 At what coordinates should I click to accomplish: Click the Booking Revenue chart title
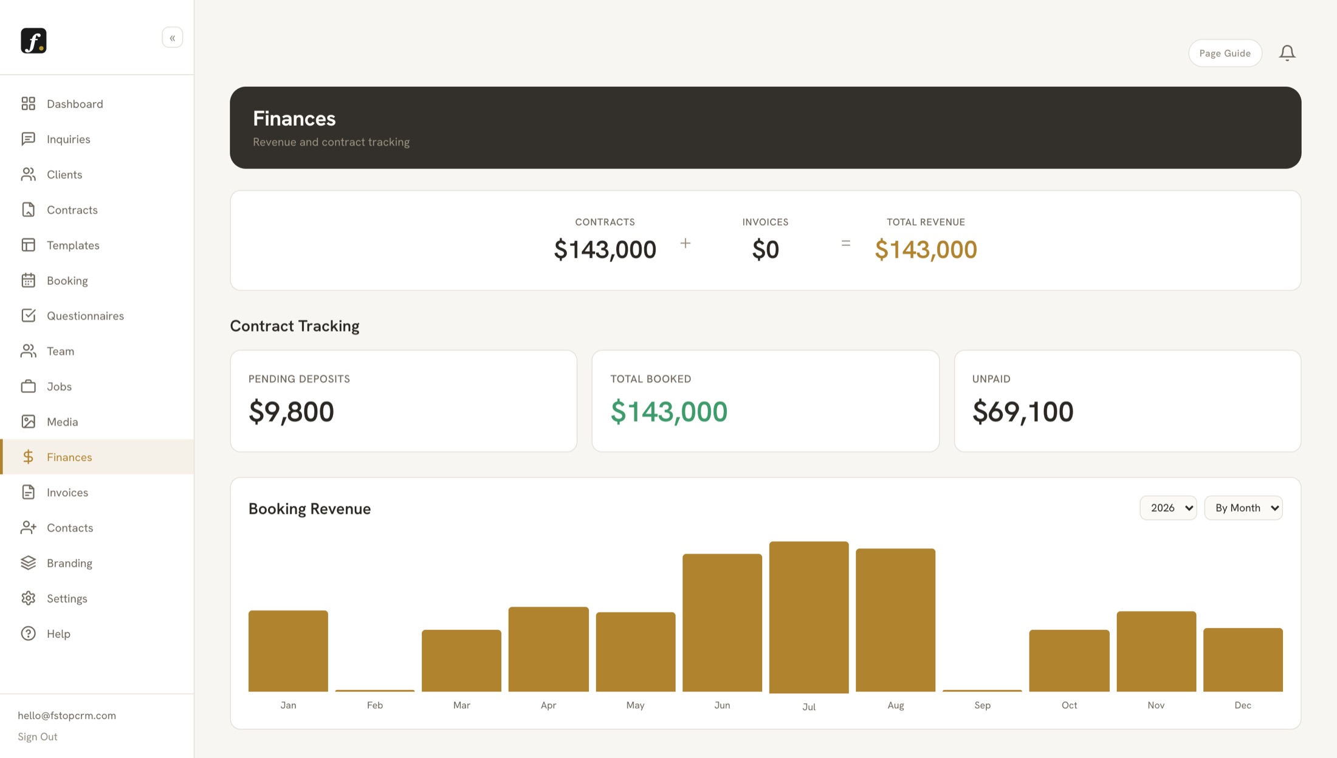click(309, 509)
